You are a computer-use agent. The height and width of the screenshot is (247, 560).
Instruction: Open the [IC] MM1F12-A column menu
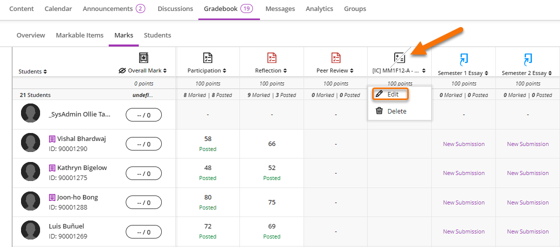tap(424, 70)
